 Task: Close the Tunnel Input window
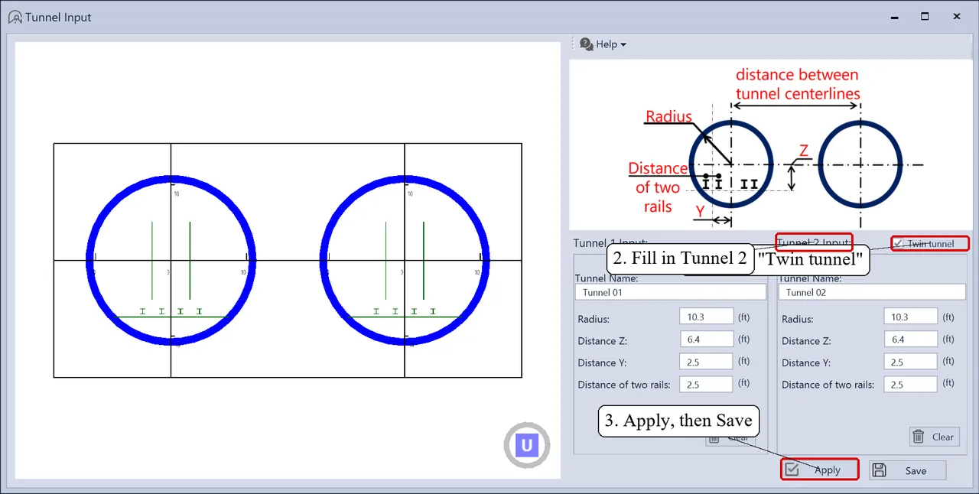click(957, 16)
